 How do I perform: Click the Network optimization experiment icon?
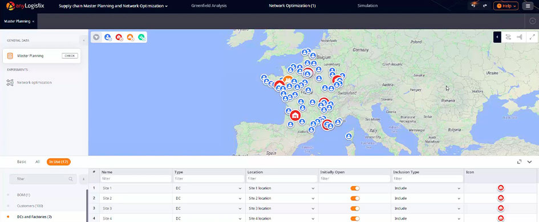coord(10,83)
